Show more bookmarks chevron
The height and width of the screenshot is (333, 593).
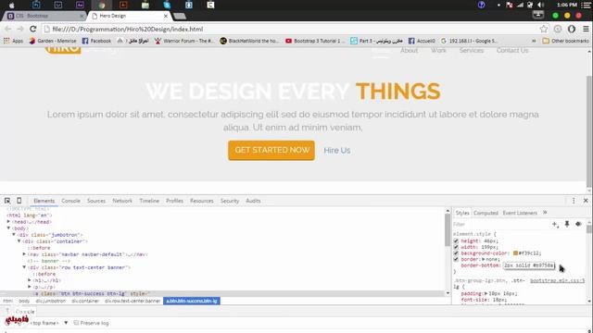(x=534, y=41)
